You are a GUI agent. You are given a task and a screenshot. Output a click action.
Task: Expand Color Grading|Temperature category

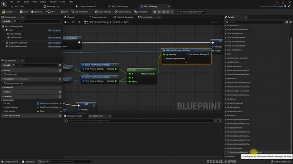(x=225, y=29)
